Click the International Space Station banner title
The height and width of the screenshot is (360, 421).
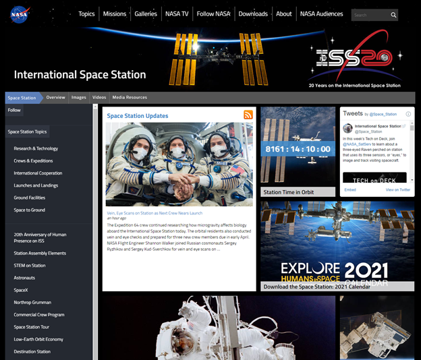tap(80, 75)
